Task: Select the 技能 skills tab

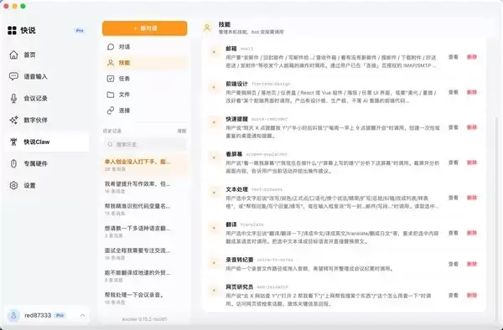Action: [x=145, y=63]
